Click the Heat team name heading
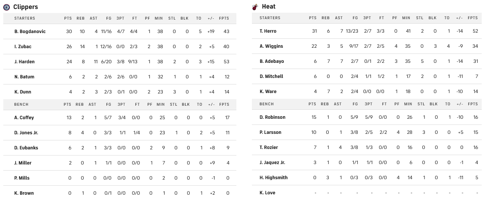This screenshot has height=200, width=485. point(269,7)
